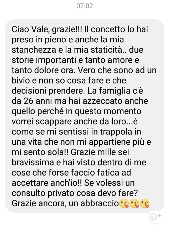This screenshot has height=225, width=179.
Task: Click the phrase "Grazie mille sei"
Action: [x=100, y=152]
